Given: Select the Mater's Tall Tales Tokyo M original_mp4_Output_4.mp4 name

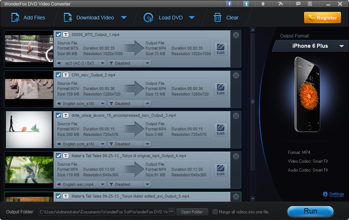Looking at the screenshot, I should pyautogui.click(x=129, y=156).
